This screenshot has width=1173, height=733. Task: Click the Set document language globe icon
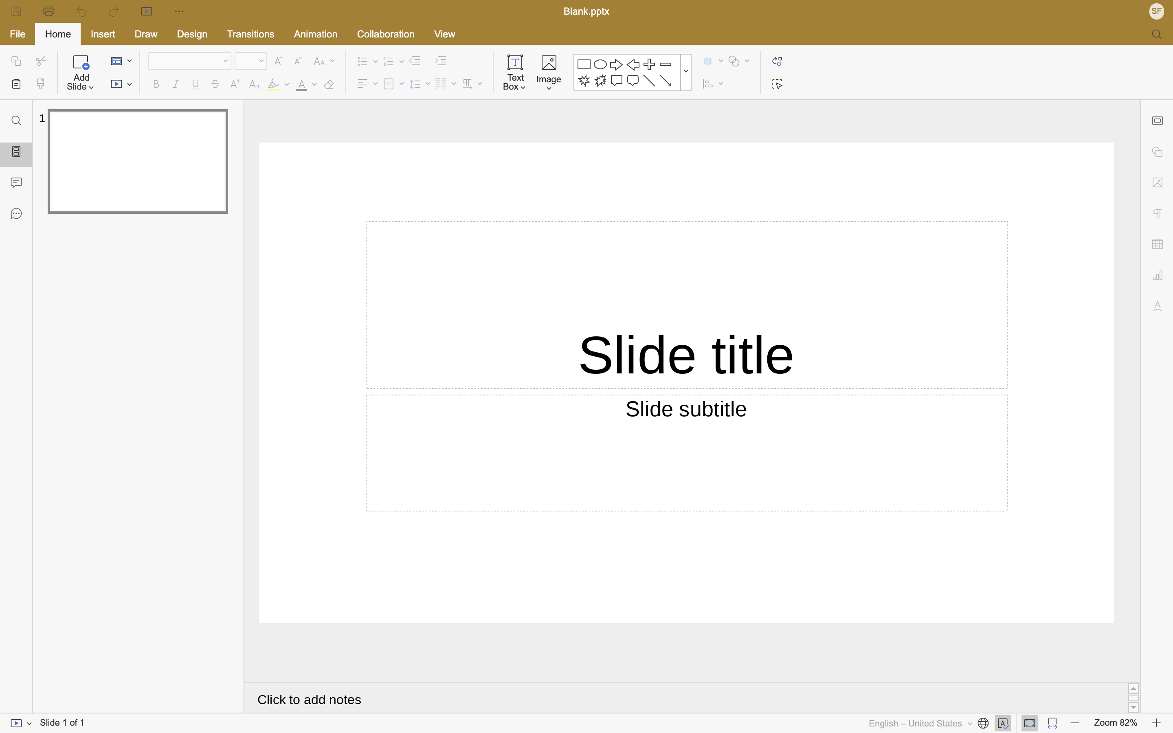983,723
